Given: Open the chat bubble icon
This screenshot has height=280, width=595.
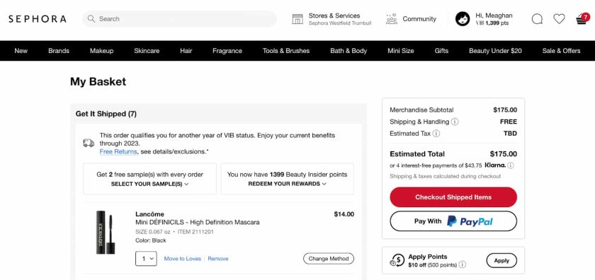Looking at the screenshot, I should [537, 19].
